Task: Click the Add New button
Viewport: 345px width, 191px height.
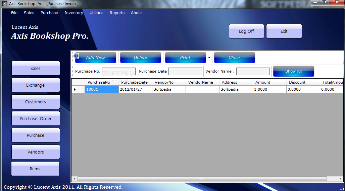Action: pyautogui.click(x=96, y=58)
